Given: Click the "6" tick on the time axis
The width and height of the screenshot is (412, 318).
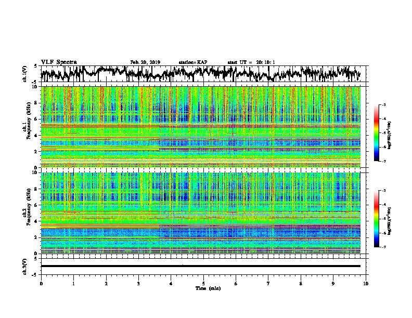Looking at the screenshot, I should coord(236,284).
